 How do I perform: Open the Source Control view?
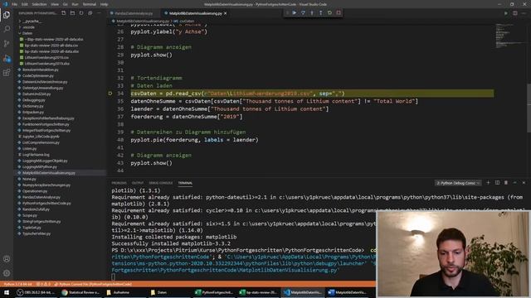point(7,44)
